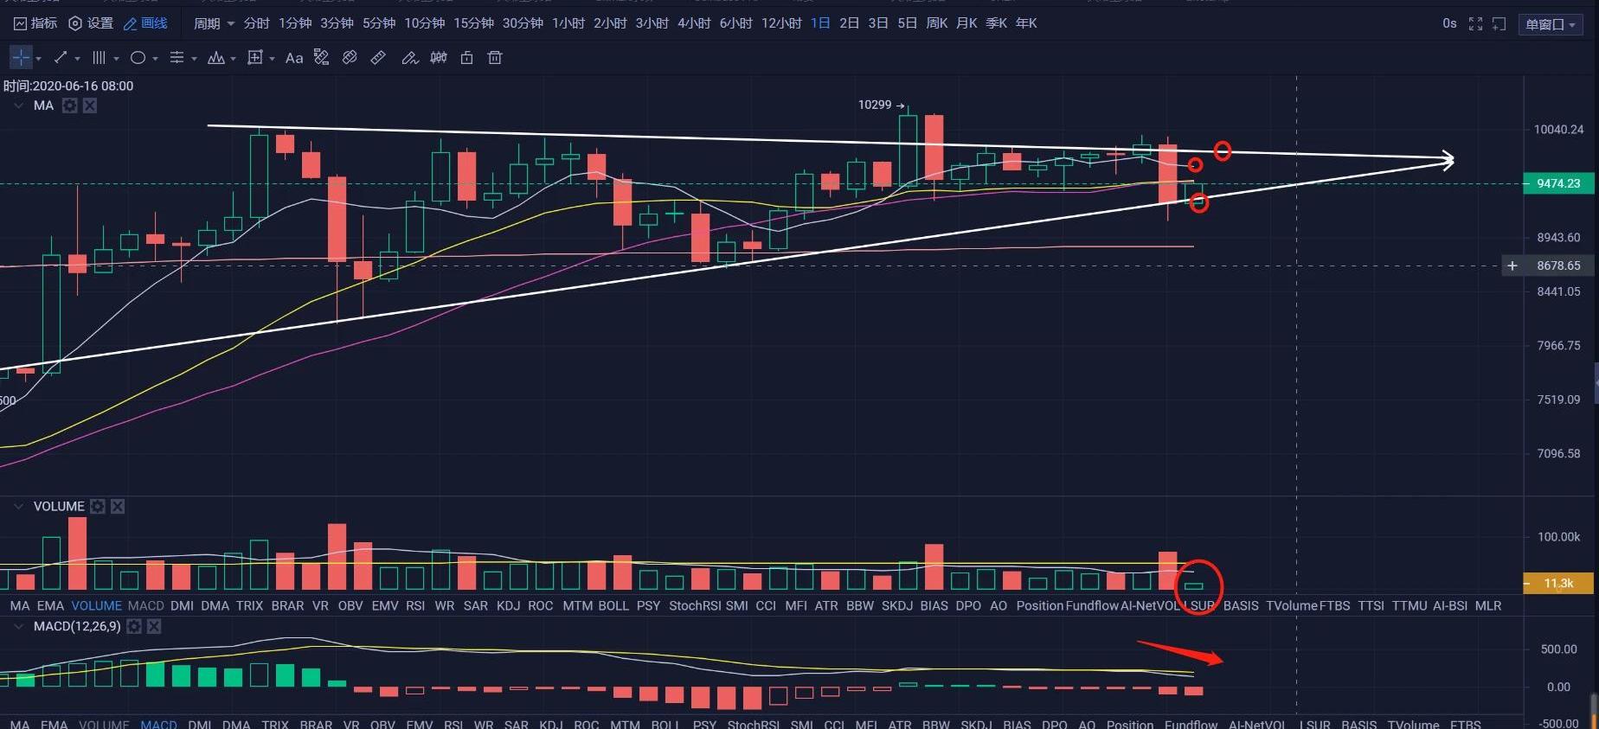Choose BOLL in the volume panel indicator row
Screen dimensions: 1599x729
coord(613,605)
